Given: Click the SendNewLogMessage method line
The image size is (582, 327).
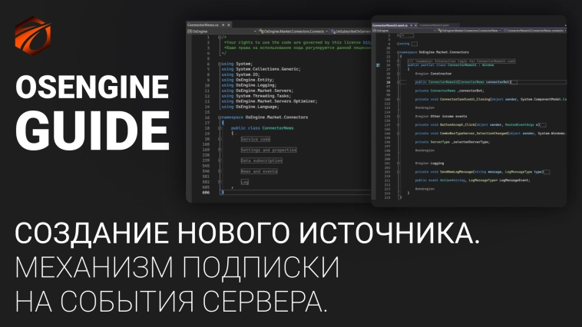Looking at the screenshot, I should pyautogui.click(x=482, y=172).
